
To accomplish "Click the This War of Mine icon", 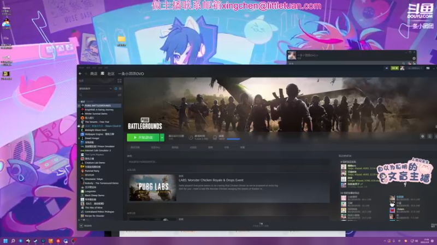I will tap(82, 207).
